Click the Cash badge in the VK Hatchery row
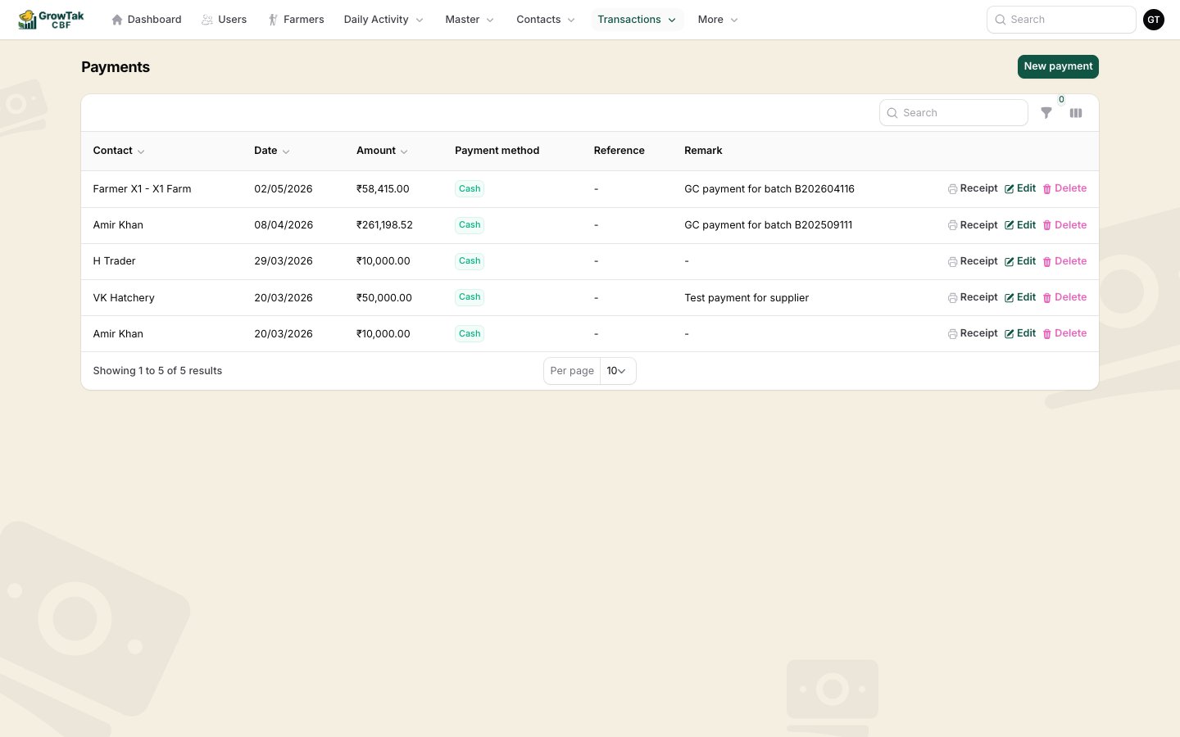This screenshot has height=737, width=1180. (470, 297)
